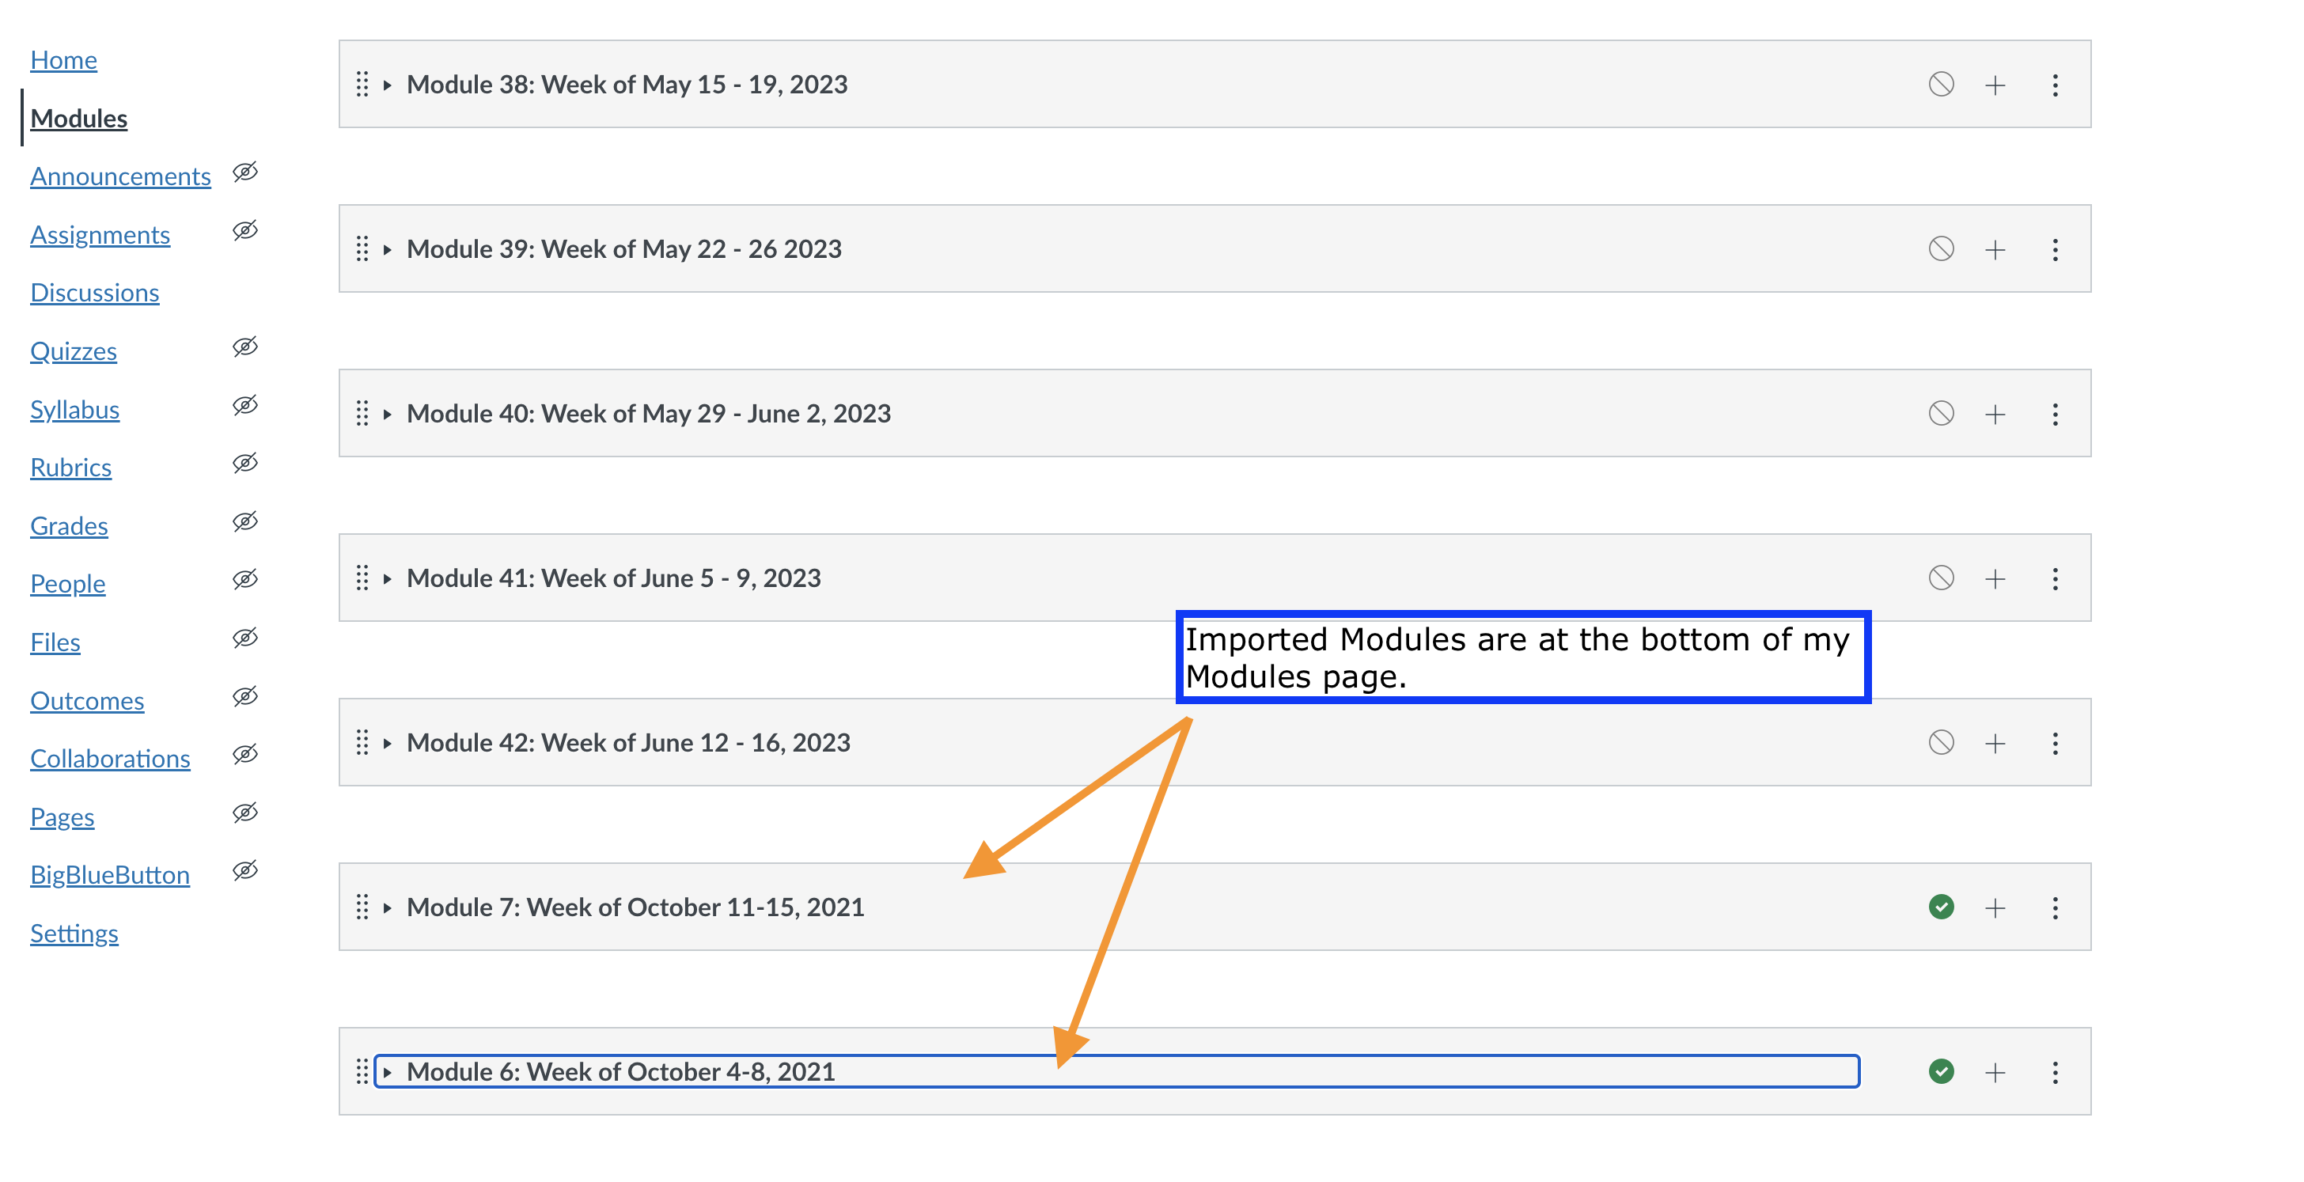The width and height of the screenshot is (2304, 1182).
Task: Open the kebab menu for Module 7
Action: [2055, 907]
